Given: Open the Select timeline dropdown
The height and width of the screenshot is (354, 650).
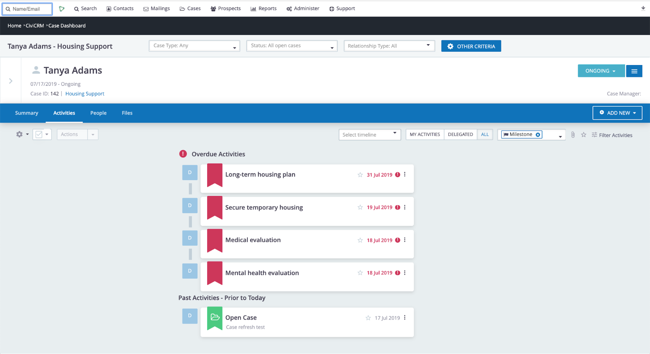Looking at the screenshot, I should pos(369,135).
